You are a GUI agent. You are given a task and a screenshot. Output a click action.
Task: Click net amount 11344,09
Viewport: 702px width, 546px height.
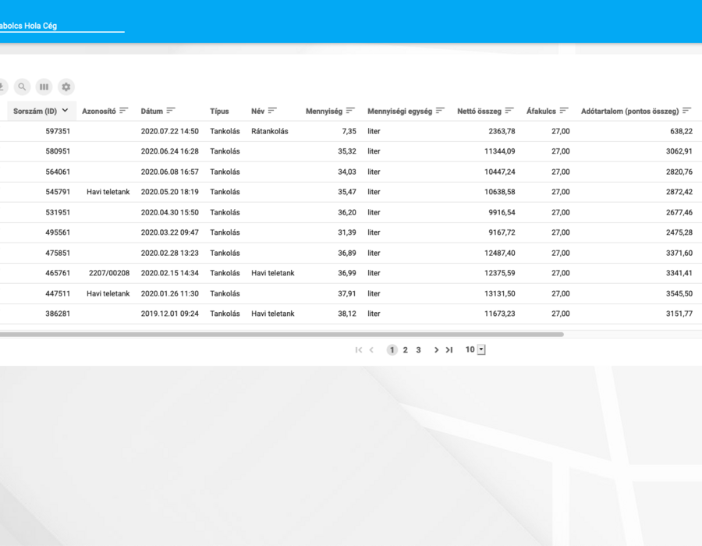click(x=500, y=151)
